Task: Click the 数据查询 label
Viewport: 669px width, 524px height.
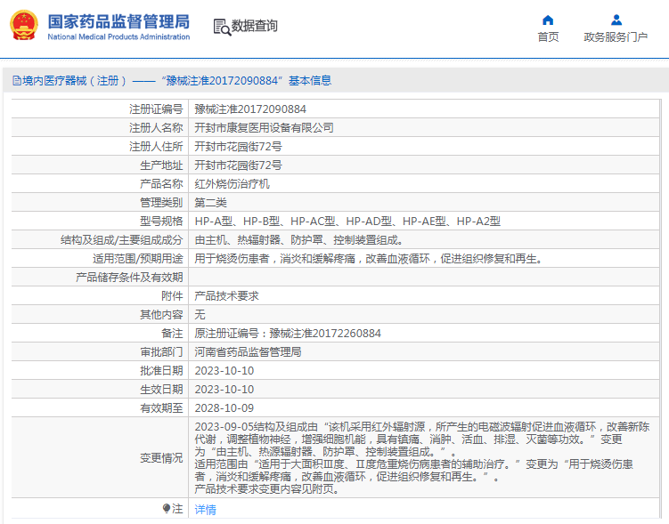Action: [x=254, y=26]
